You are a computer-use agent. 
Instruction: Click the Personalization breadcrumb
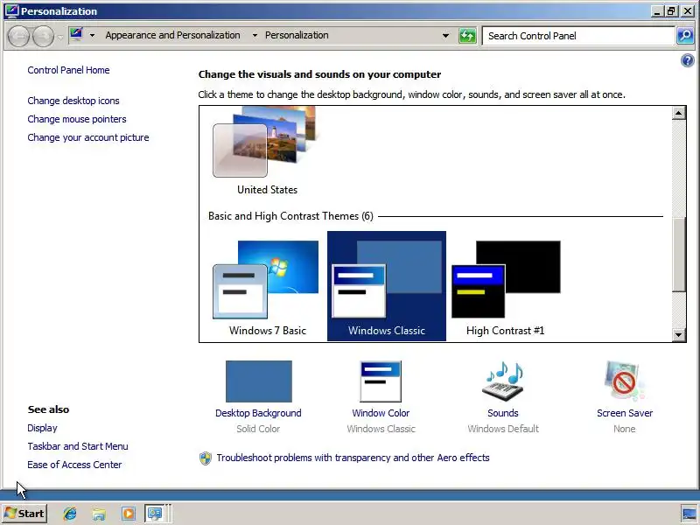297,35
